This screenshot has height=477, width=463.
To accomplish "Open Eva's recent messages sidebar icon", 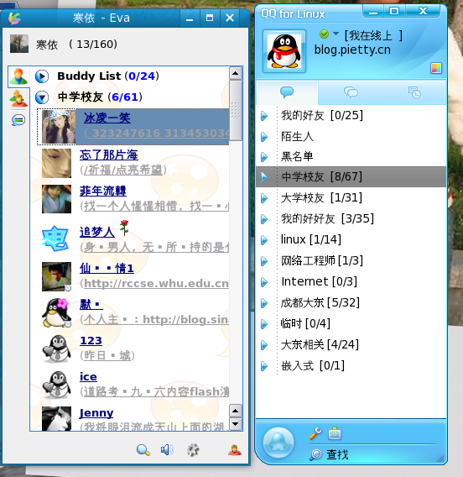I will pos(18,120).
